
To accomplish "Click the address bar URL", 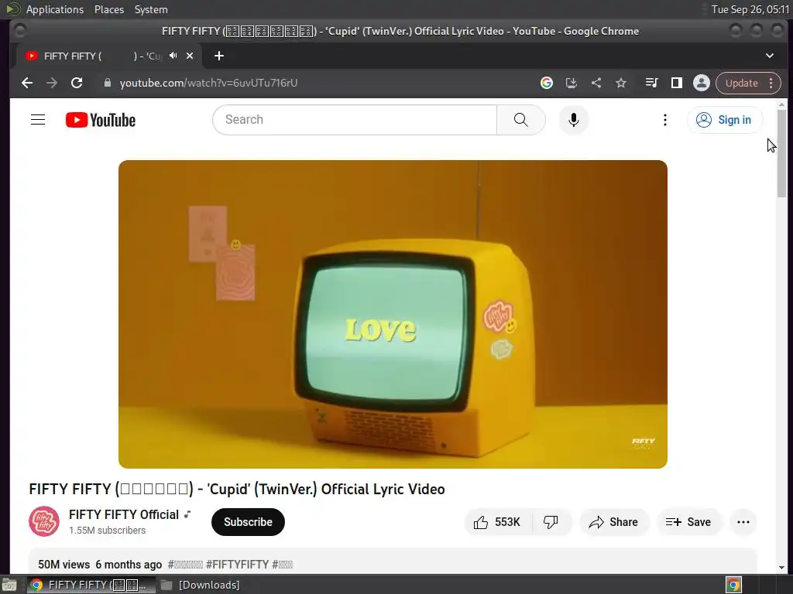I will [208, 83].
